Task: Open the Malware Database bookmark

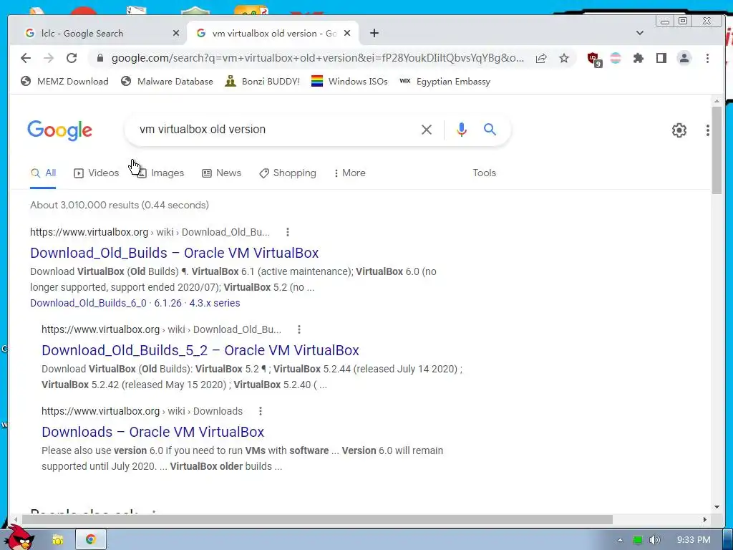Action: (x=167, y=82)
